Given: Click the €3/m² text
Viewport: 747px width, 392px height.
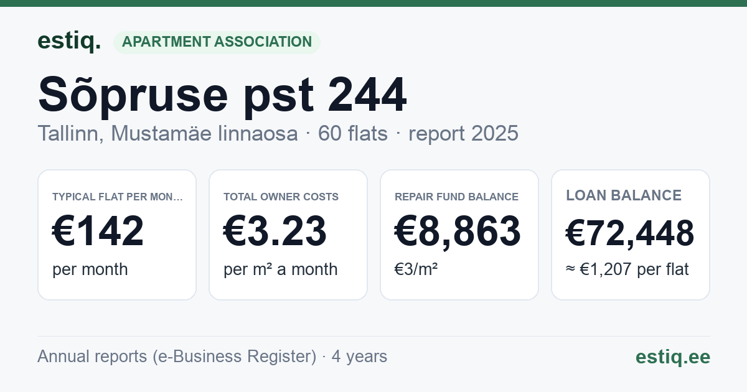Looking at the screenshot, I should [x=416, y=269].
